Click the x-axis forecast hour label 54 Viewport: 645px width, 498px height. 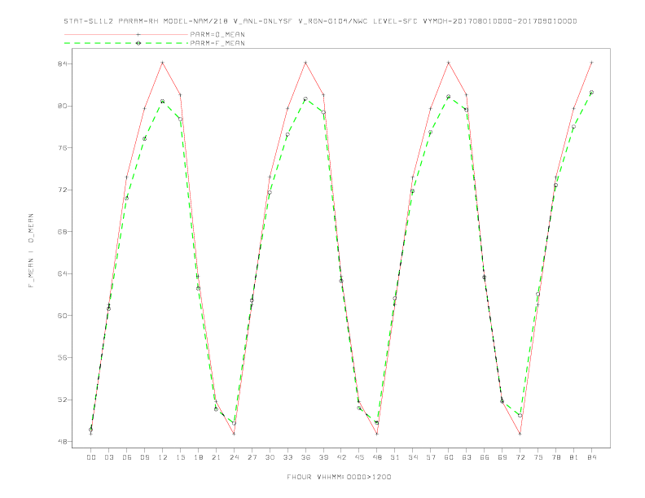(413, 457)
